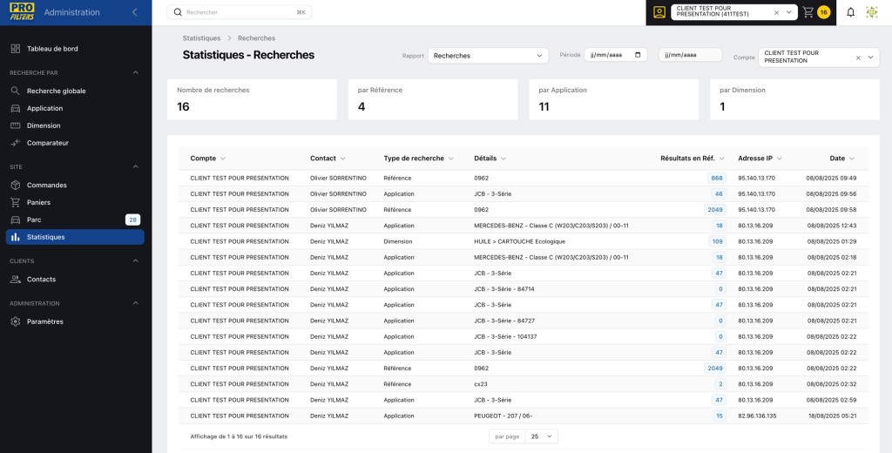This screenshot has height=453, width=892.
Task: Click the IP address 82.96.136.135
Action: (757, 416)
